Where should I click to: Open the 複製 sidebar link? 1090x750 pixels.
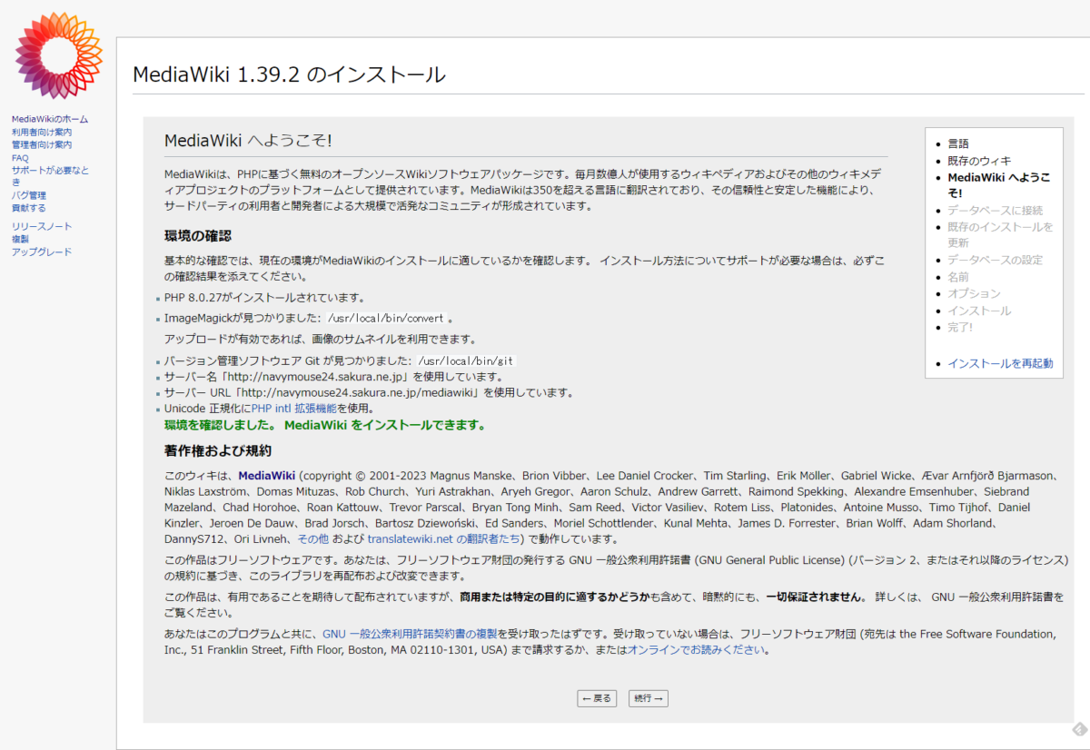(x=20, y=239)
